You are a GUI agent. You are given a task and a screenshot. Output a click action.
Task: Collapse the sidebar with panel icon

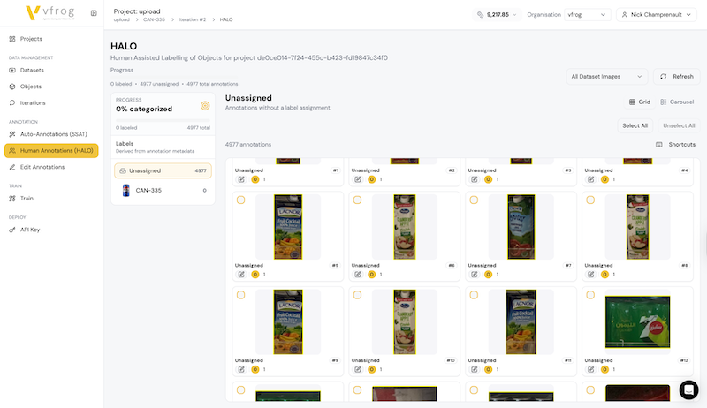click(94, 13)
